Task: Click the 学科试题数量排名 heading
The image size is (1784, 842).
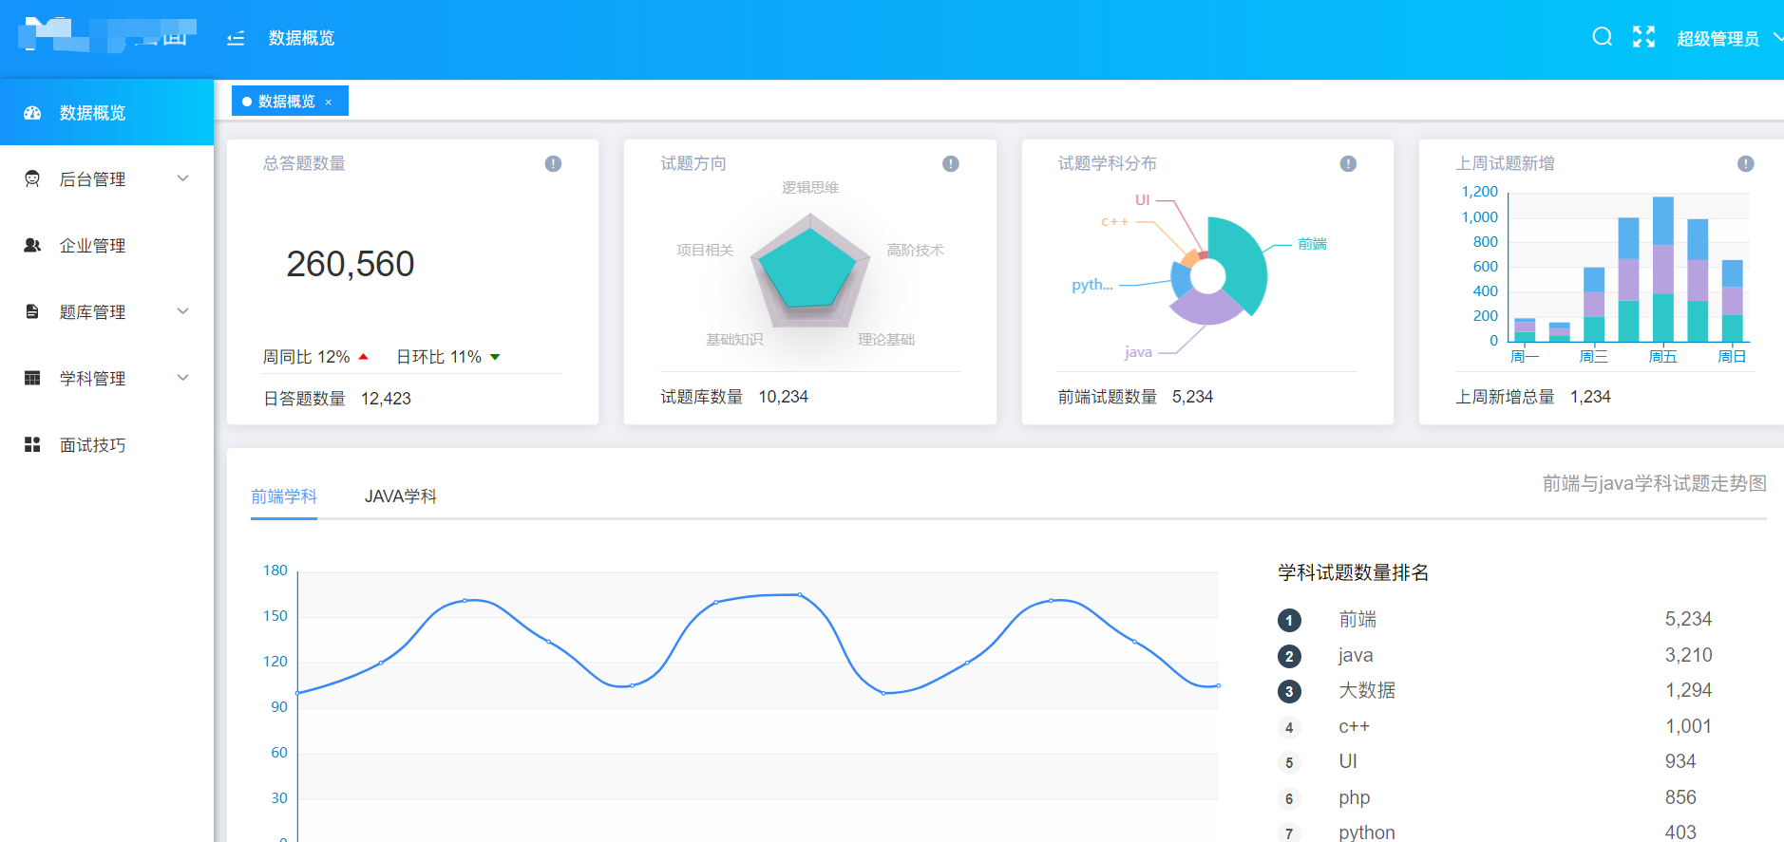Action: [x=1353, y=572]
